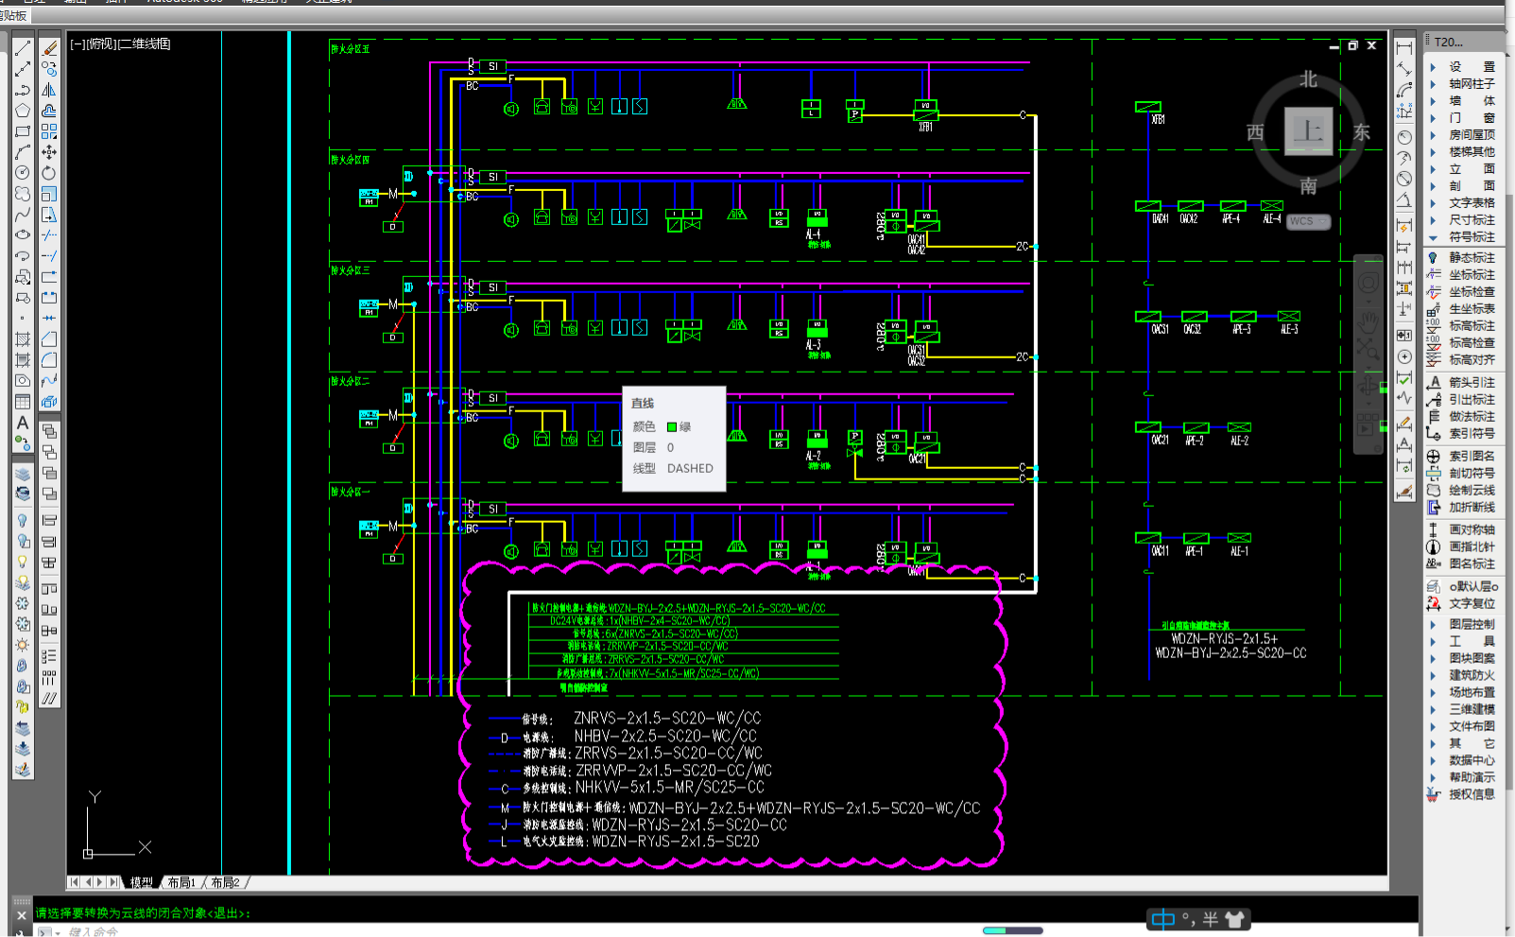Click the 中 IME language indicator
The width and height of the screenshot is (1515, 937).
[1163, 919]
